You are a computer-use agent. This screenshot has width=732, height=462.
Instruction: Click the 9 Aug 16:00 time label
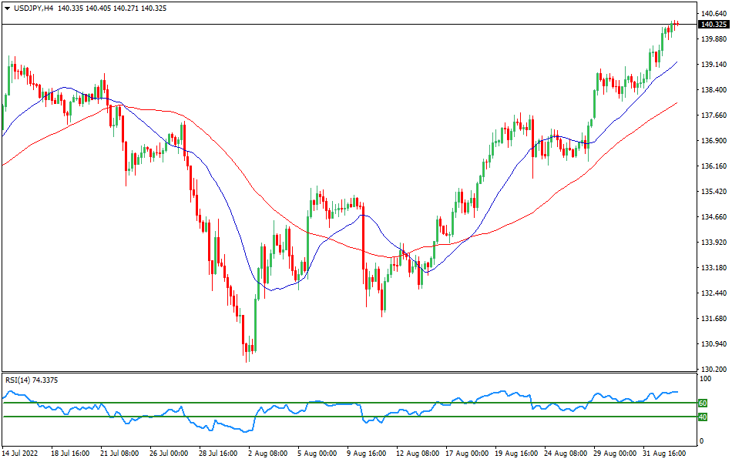click(x=366, y=454)
